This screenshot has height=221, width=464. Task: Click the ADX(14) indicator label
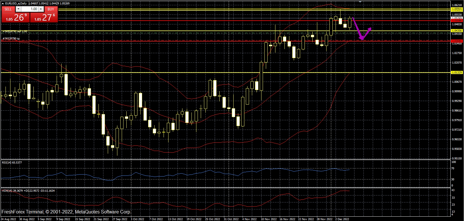pyautogui.click(x=28, y=191)
